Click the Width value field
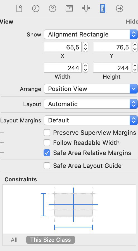The width and height of the screenshot is (138, 251). (63, 68)
